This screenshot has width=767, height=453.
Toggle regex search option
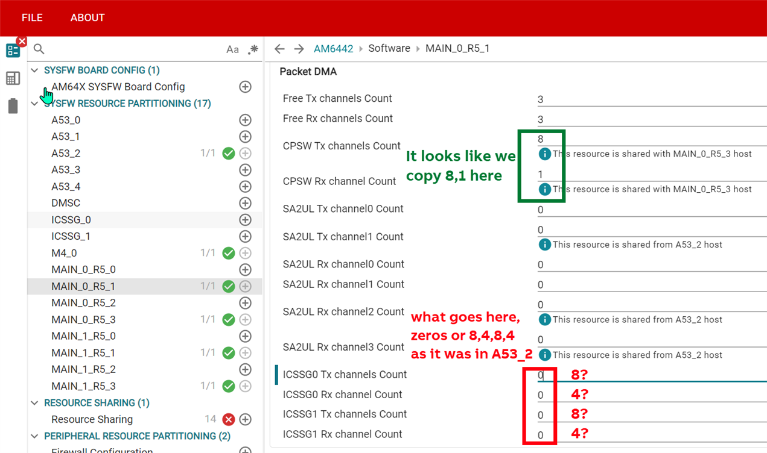(x=253, y=49)
